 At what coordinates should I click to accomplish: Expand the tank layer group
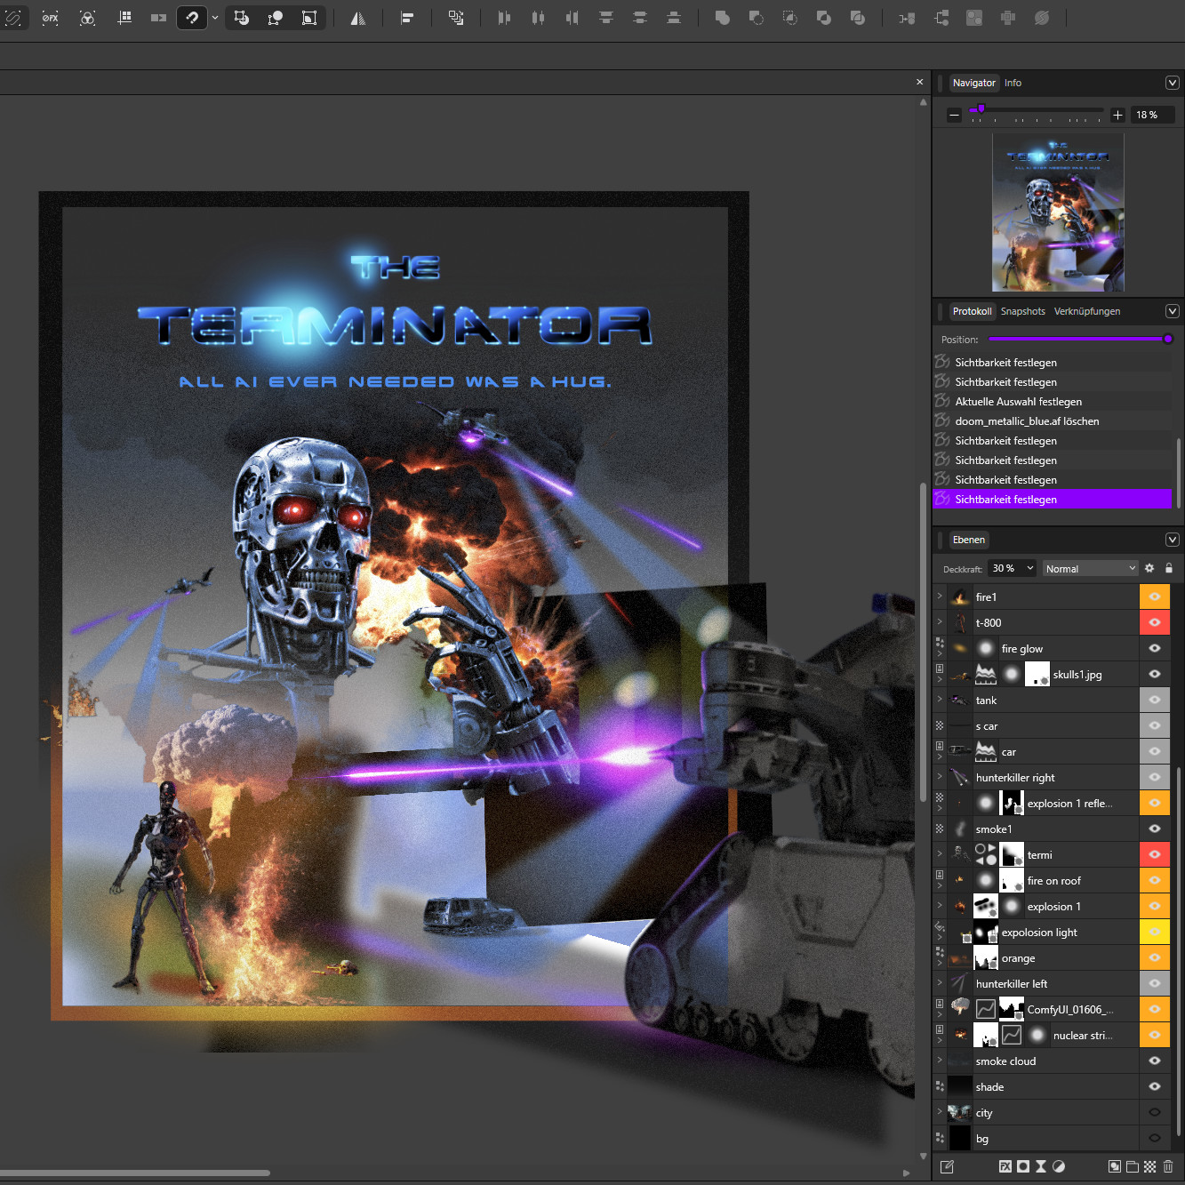[x=940, y=700]
